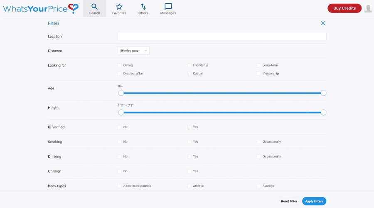Check Smoking No checkbox
Viewport: 374px width, 208px height.
point(120,142)
